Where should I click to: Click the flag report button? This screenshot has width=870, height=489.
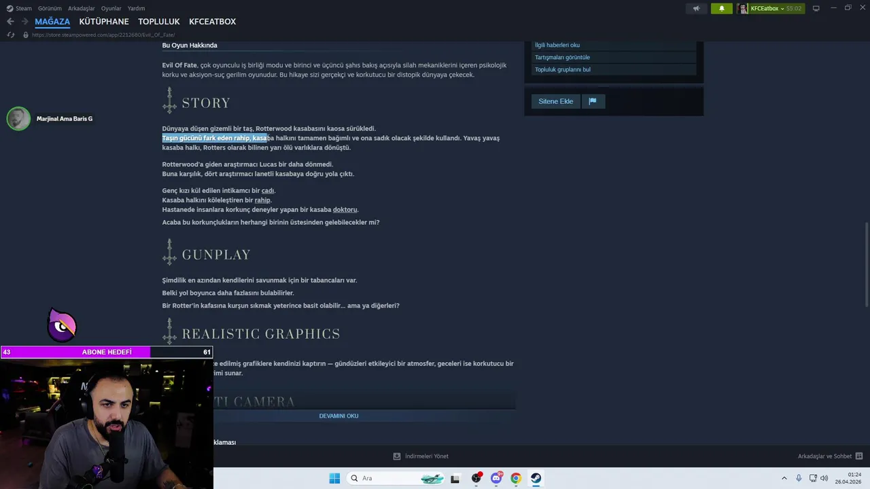coord(593,101)
